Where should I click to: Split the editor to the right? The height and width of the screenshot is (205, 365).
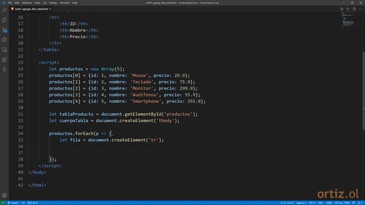point(354,9)
